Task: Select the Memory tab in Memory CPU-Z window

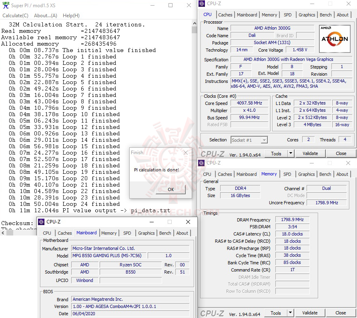Action: tap(269, 174)
